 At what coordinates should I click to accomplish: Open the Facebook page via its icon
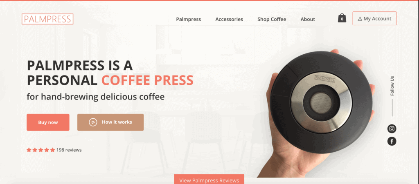click(392, 141)
